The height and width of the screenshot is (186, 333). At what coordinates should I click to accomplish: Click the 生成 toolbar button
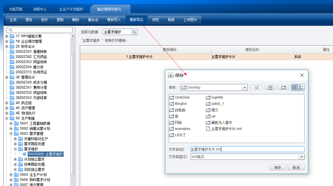point(13,20)
